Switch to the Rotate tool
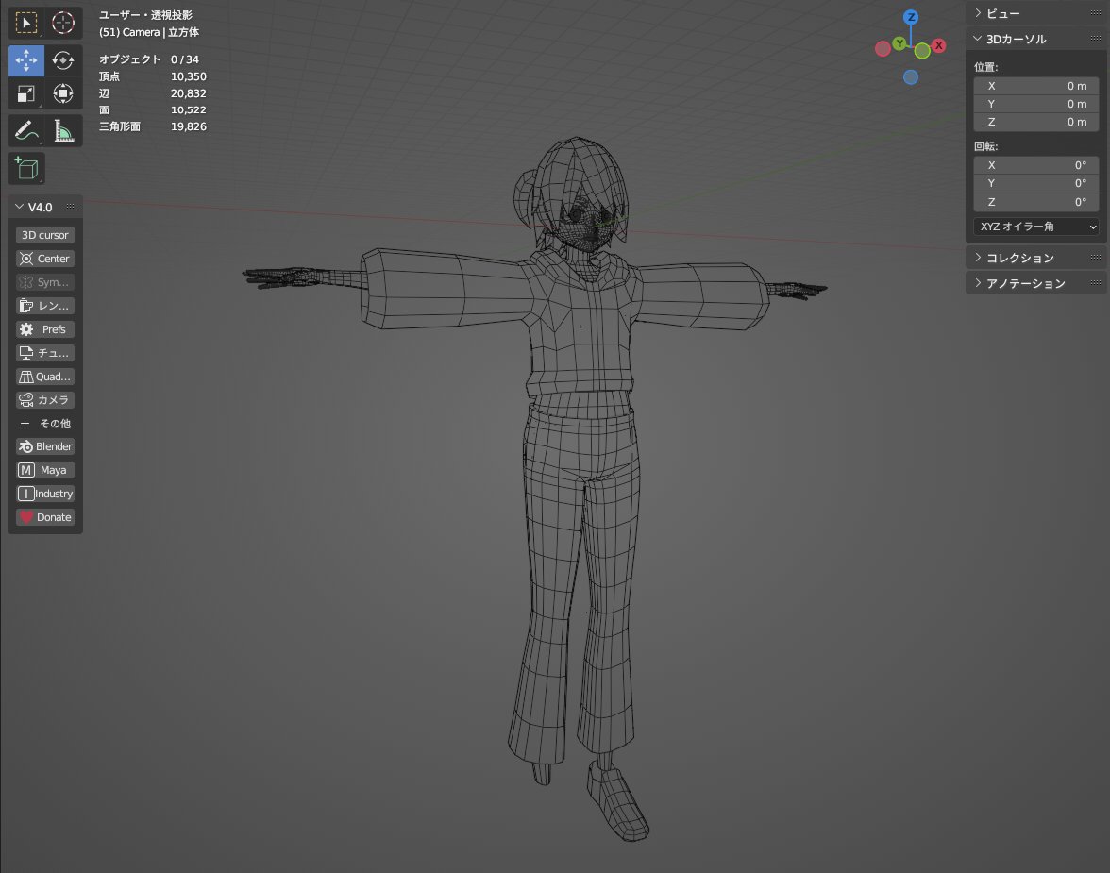Image resolution: width=1110 pixels, height=873 pixels. (x=62, y=60)
